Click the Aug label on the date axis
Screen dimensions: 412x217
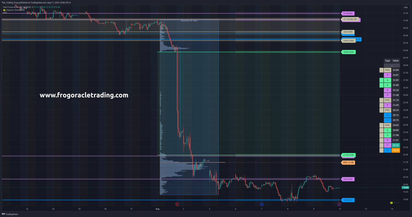158,209
